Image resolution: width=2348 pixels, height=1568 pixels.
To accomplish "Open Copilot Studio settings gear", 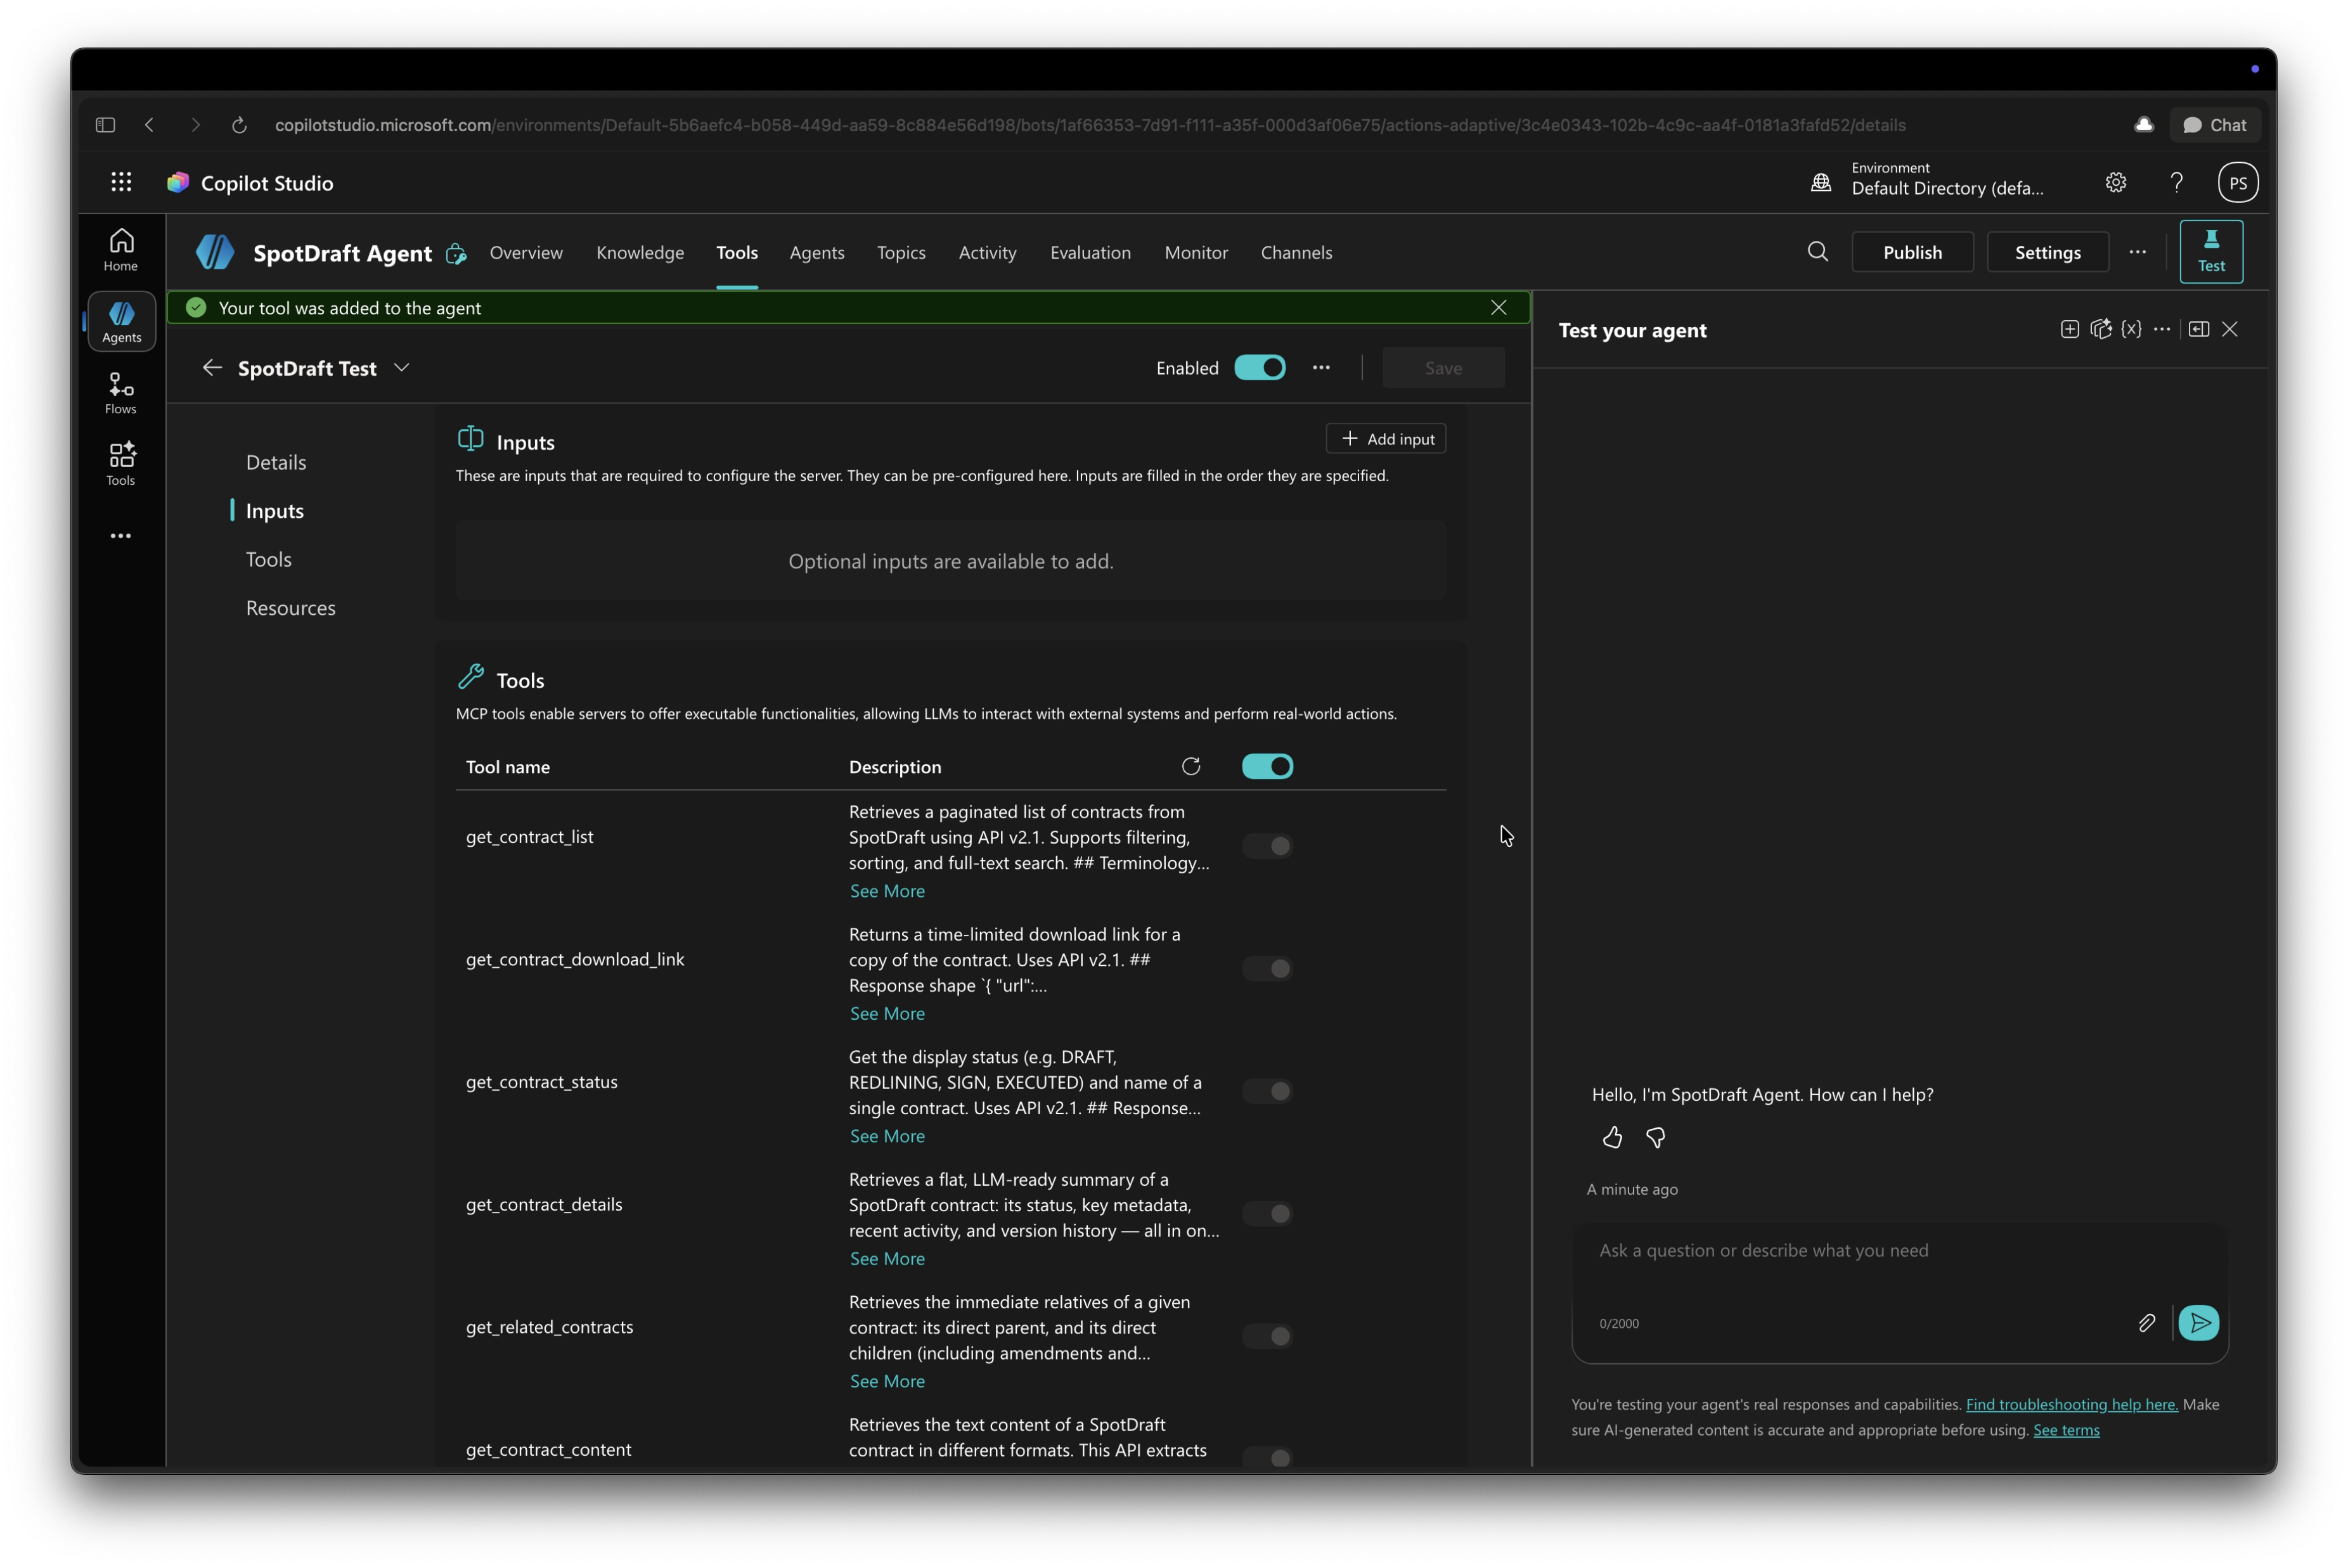I will 2115,182.
